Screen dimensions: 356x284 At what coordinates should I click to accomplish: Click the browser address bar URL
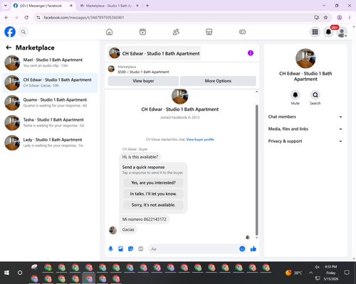(84, 18)
